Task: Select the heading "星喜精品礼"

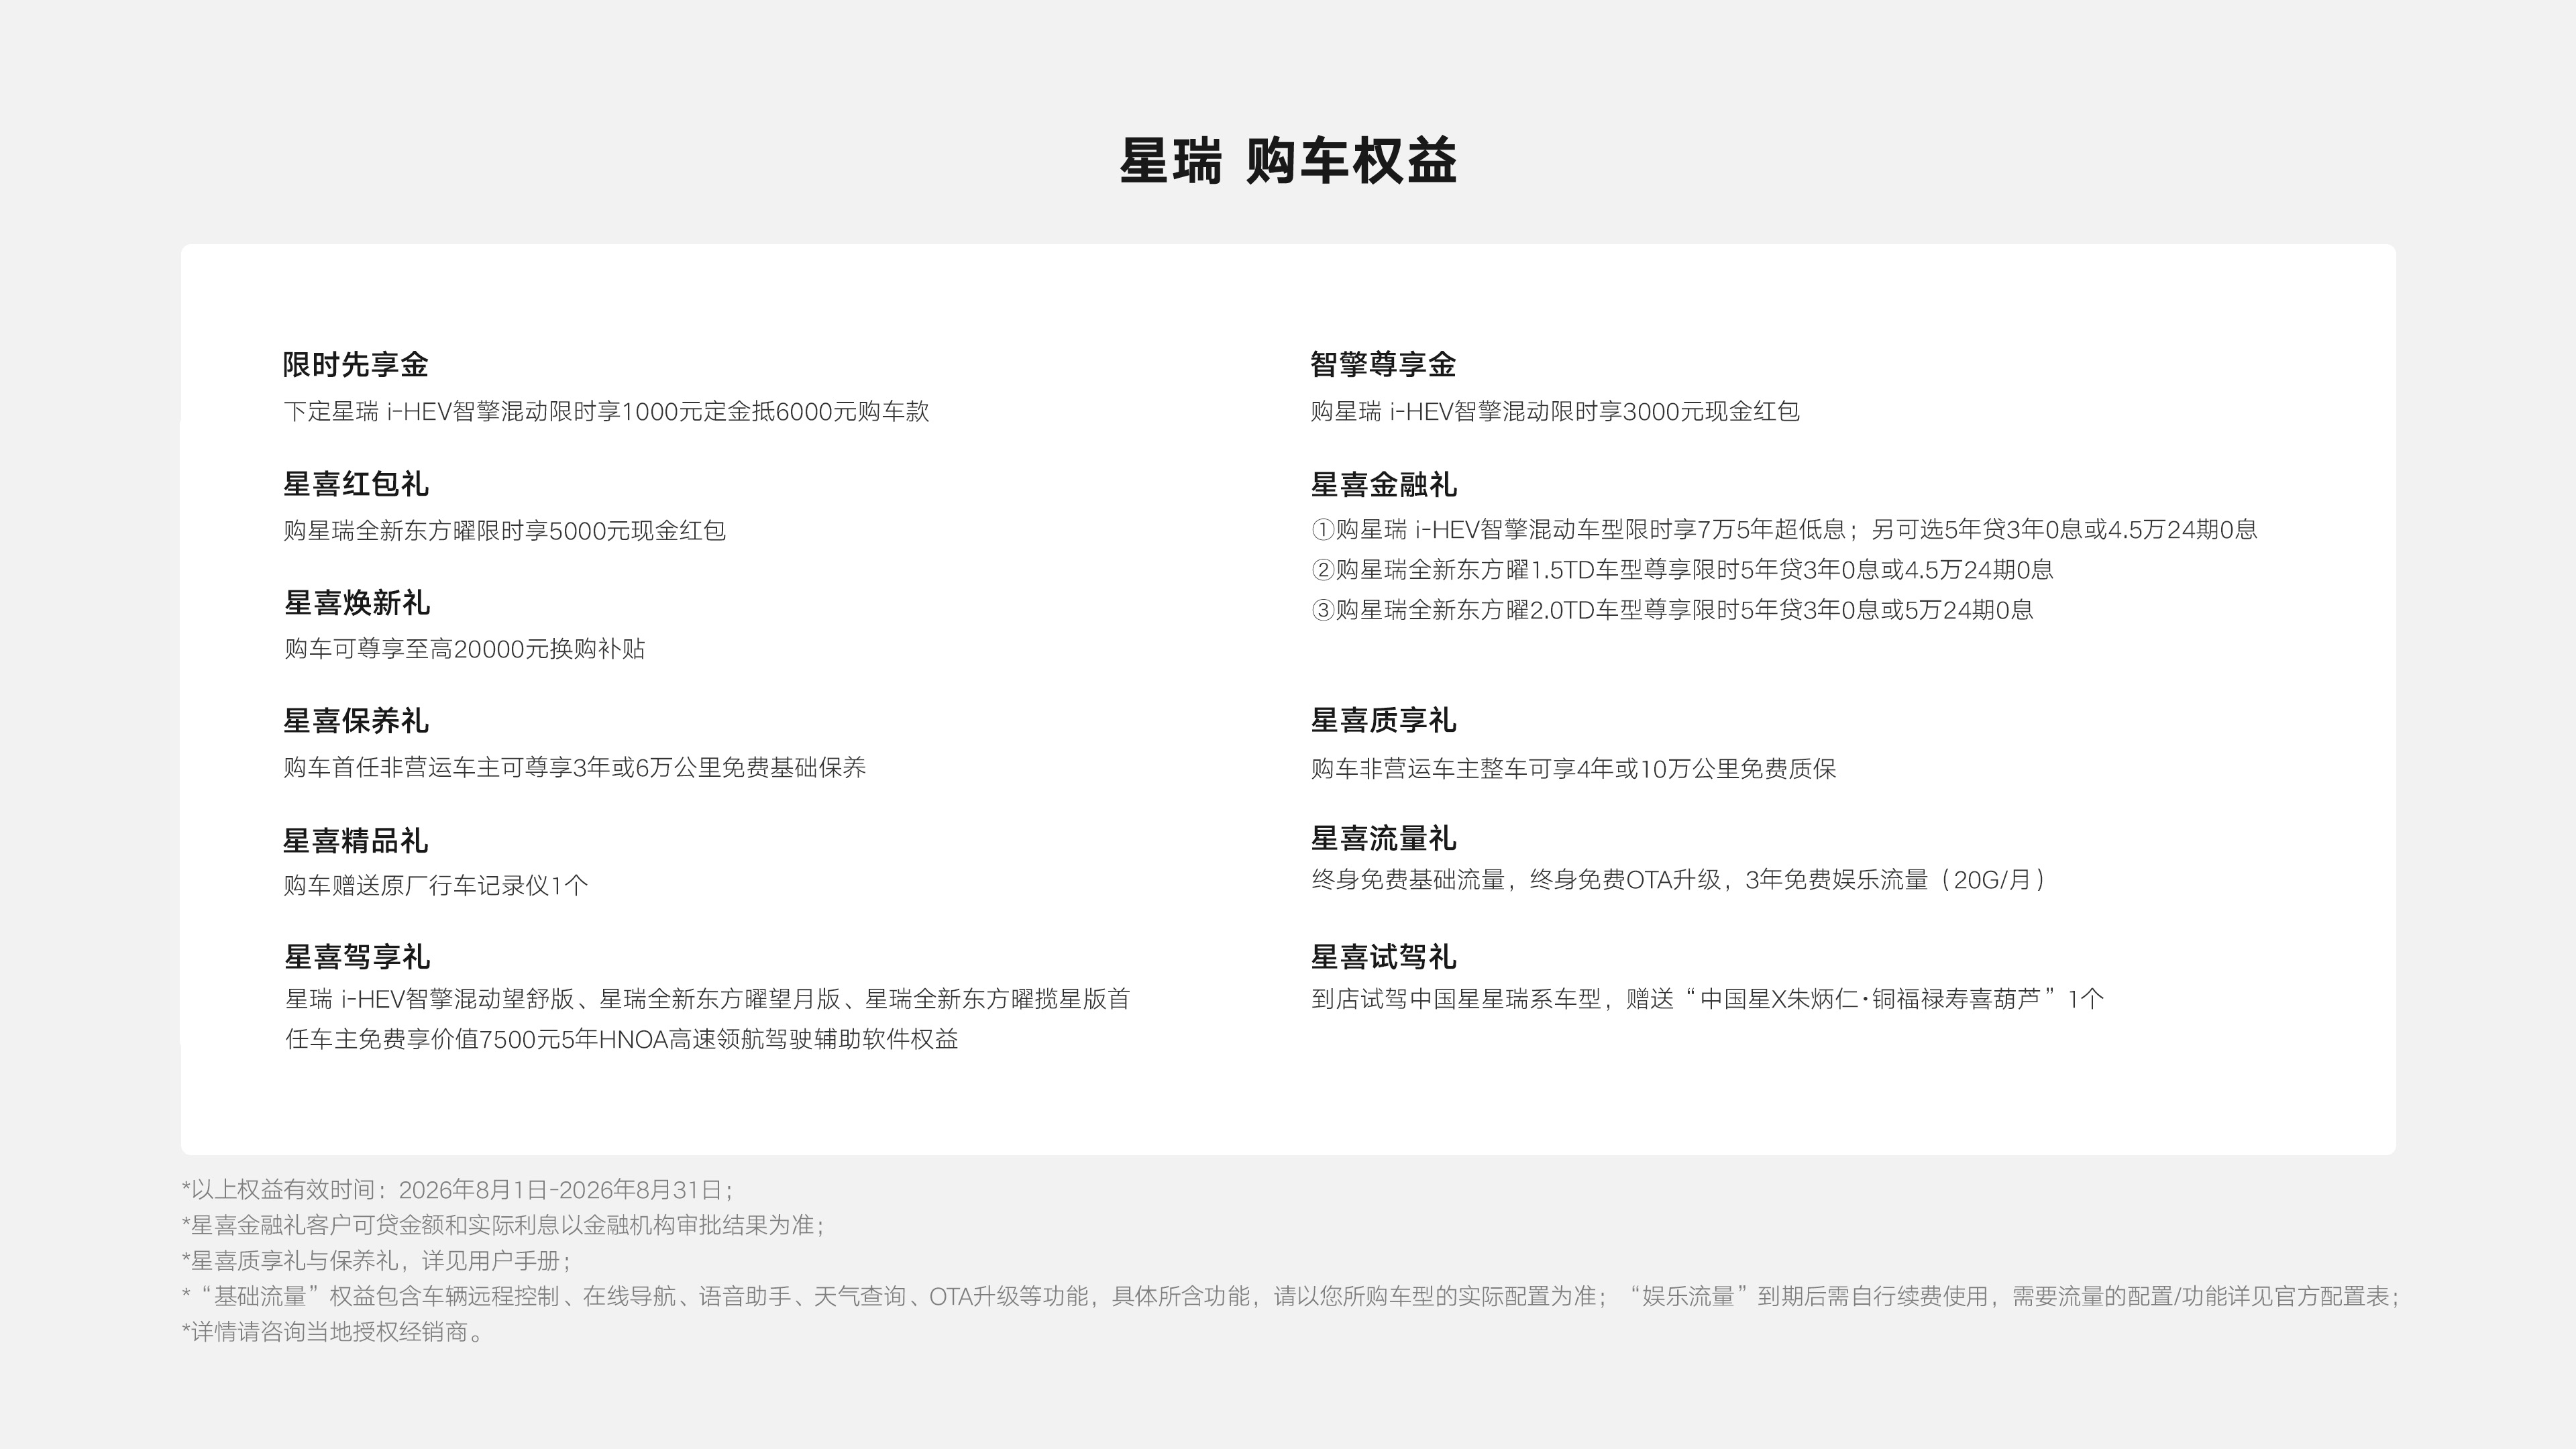Action: 355,841
